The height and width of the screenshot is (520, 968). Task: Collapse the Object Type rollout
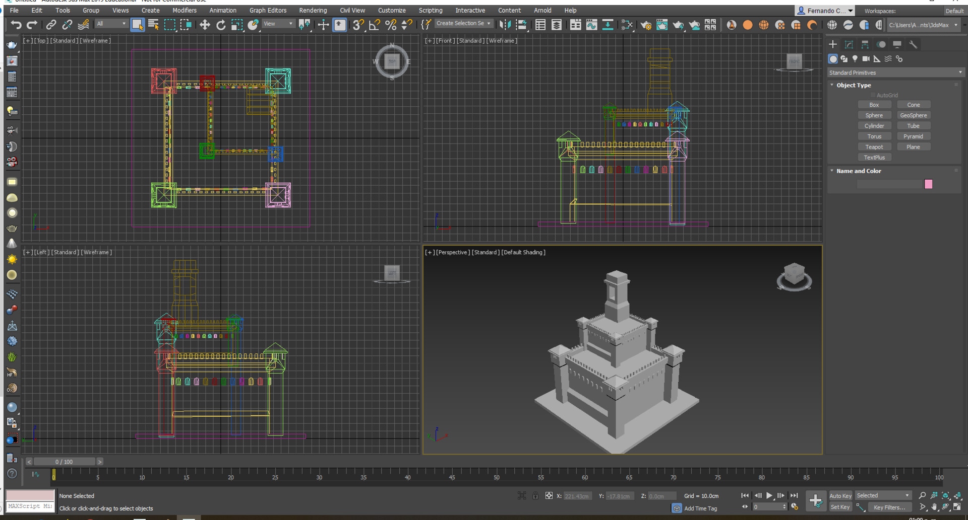pyautogui.click(x=854, y=86)
